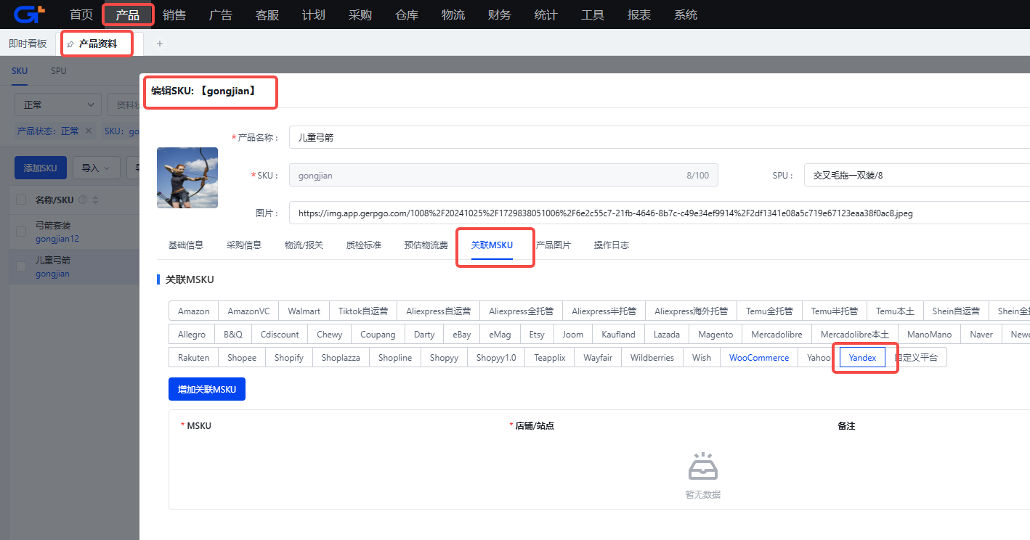
Task: Open the gongjian12 SKU link
Action: pyautogui.click(x=57, y=239)
